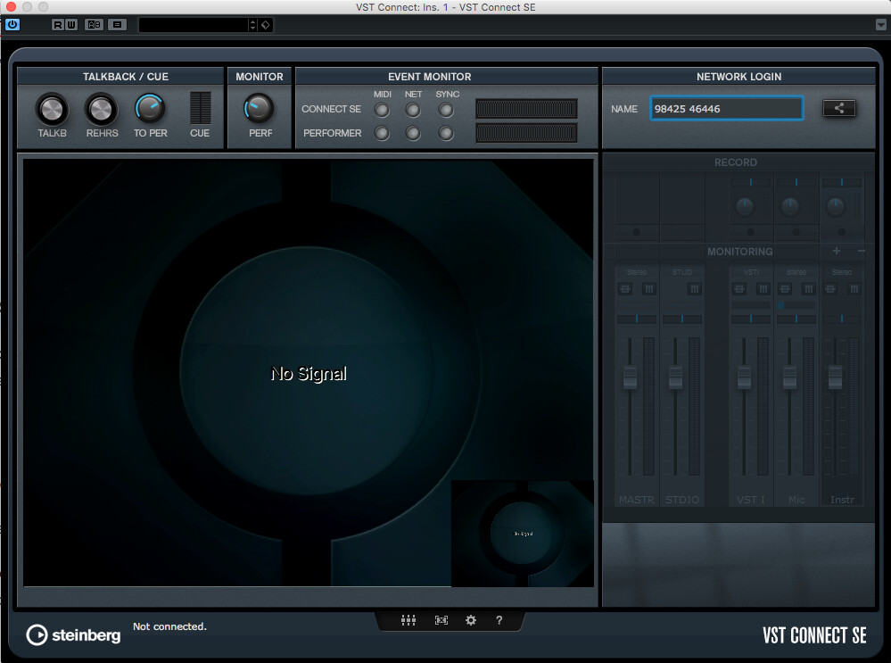
Task: Enable Write automation (W) button
Action: pyautogui.click(x=71, y=24)
